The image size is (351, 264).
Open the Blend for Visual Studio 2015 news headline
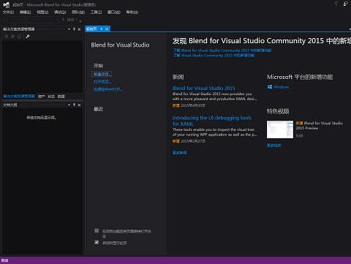pyautogui.click(x=204, y=88)
